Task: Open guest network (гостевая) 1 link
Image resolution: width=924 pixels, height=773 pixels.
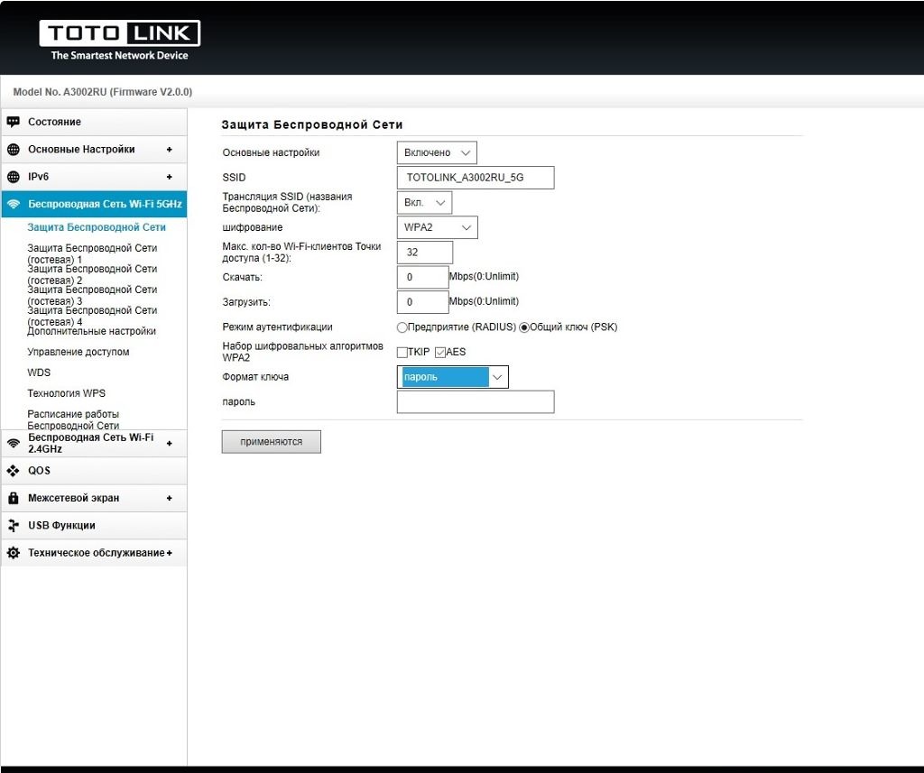Action: click(x=92, y=254)
